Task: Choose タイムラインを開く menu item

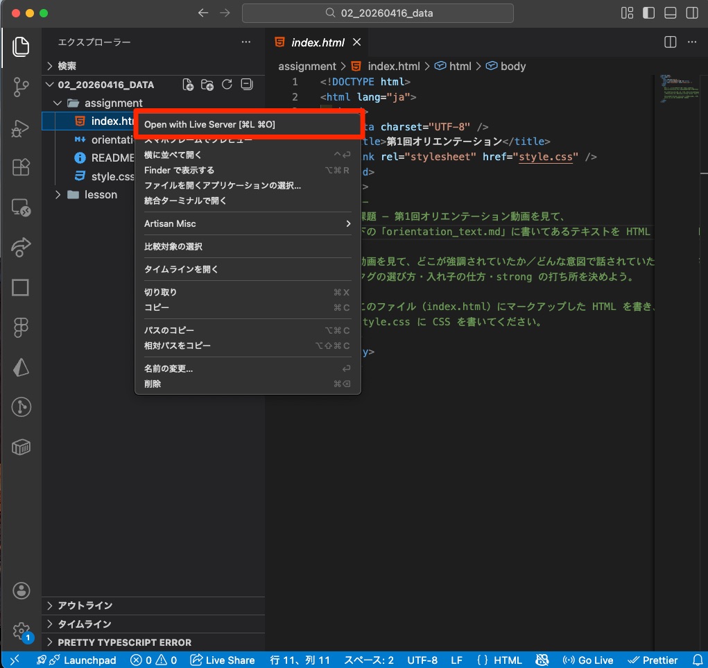Action: click(x=248, y=269)
